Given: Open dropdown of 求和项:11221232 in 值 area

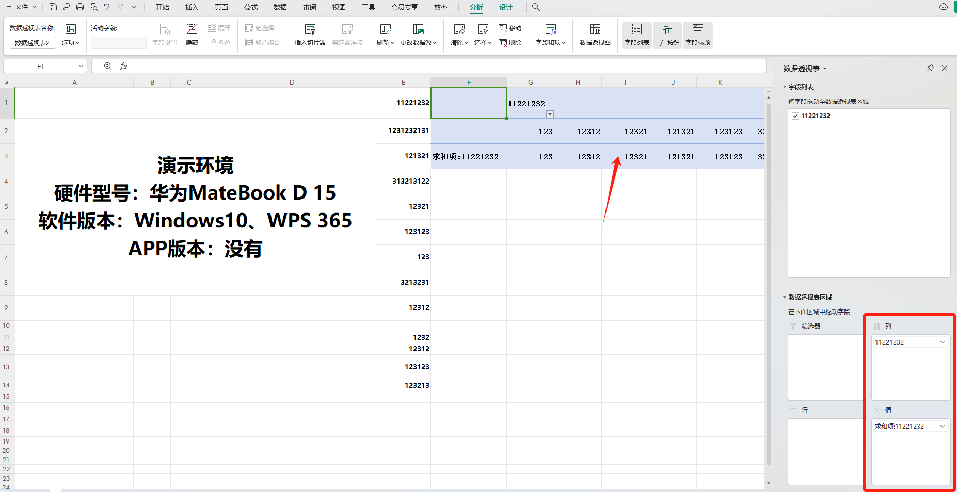Looking at the screenshot, I should point(942,426).
